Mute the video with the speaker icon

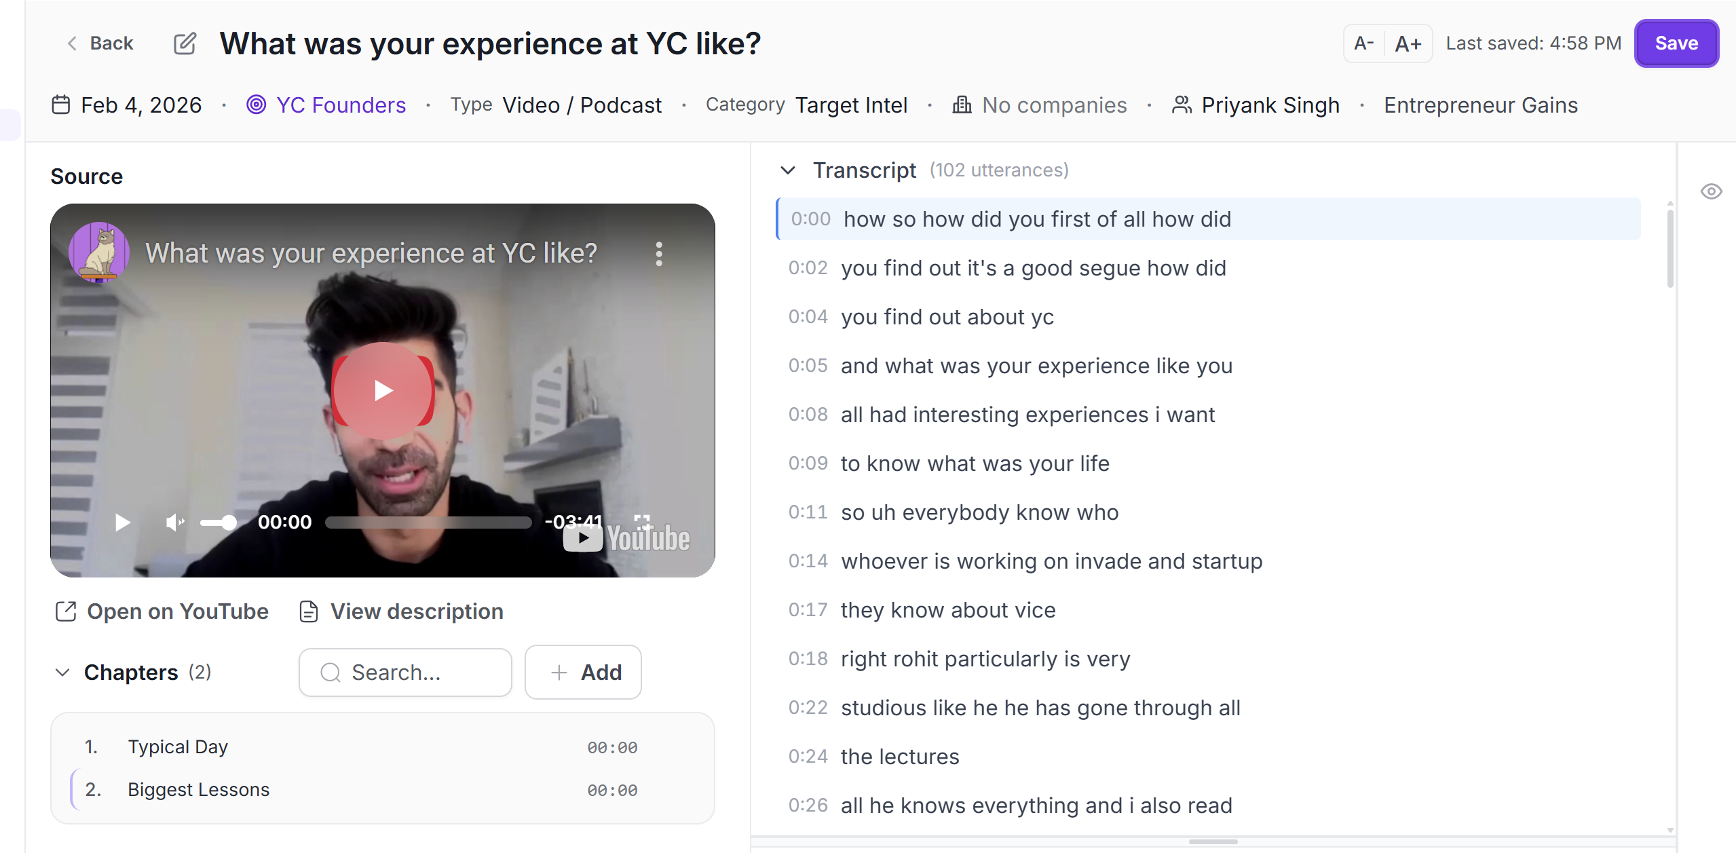pos(175,522)
